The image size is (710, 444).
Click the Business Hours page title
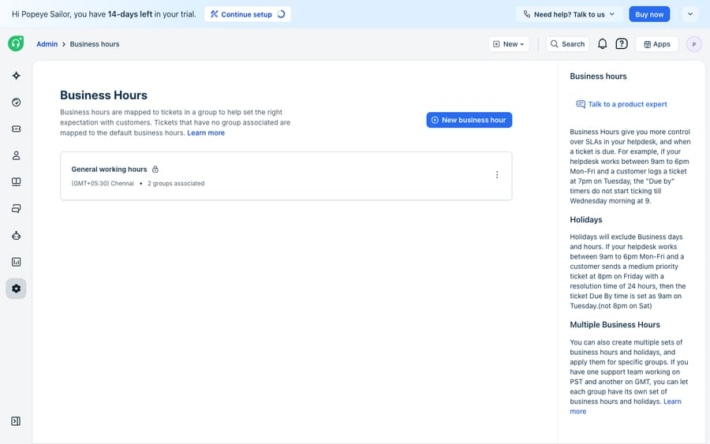coord(103,95)
